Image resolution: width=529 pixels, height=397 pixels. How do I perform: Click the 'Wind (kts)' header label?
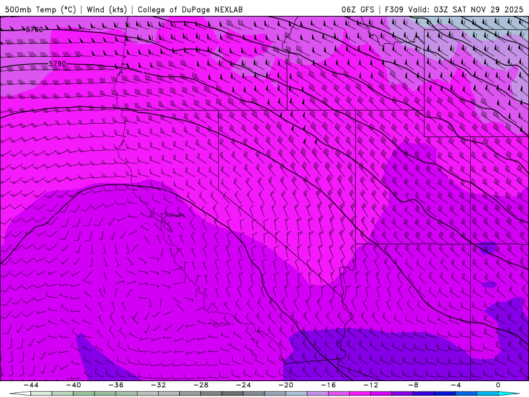pos(106,9)
